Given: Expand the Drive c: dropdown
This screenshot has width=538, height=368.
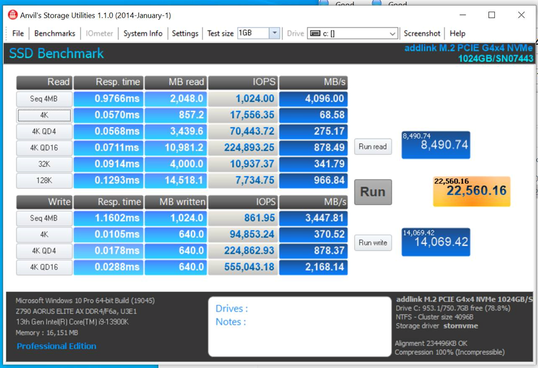Looking at the screenshot, I should (392, 34).
